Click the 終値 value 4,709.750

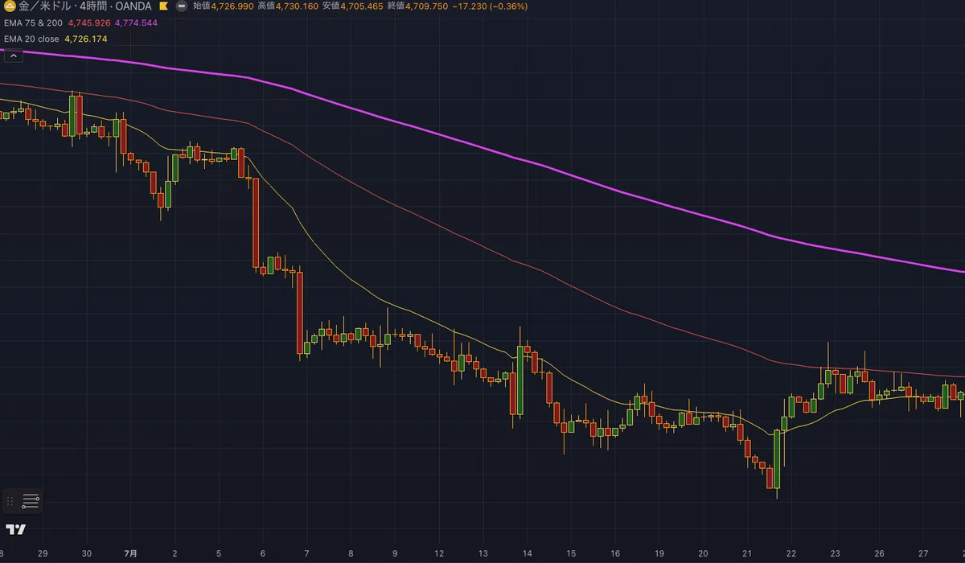click(427, 6)
